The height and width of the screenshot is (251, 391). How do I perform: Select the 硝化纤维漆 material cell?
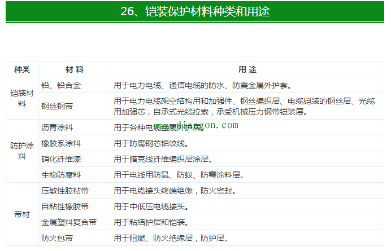pyautogui.click(x=61, y=158)
